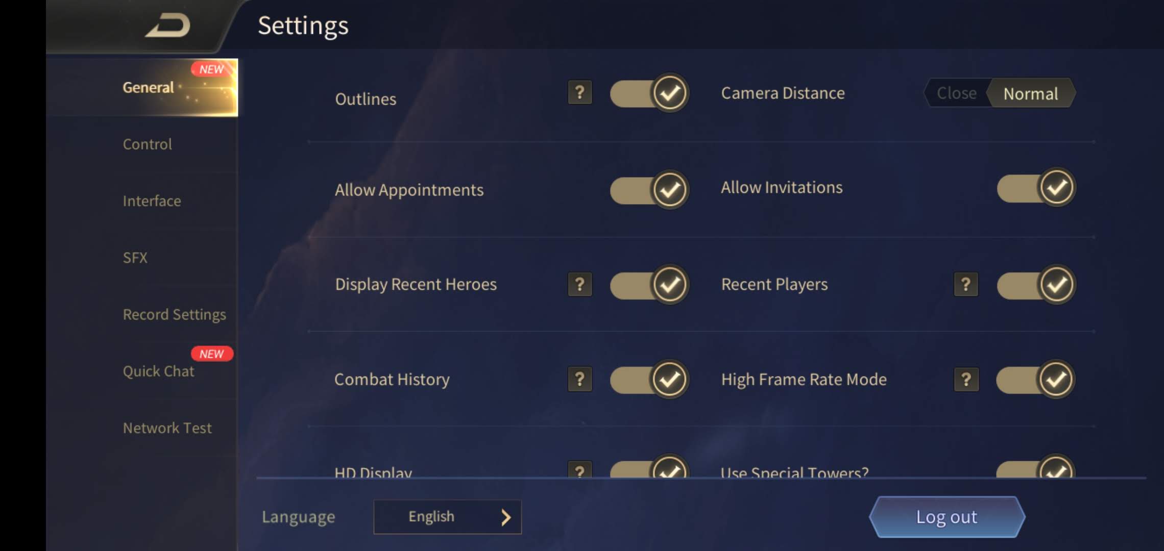Toggle Allow Invitations off

click(1036, 188)
